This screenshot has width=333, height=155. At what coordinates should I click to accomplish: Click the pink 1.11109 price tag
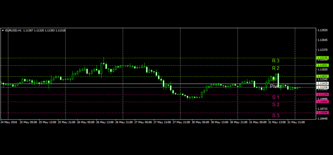tap(323, 94)
